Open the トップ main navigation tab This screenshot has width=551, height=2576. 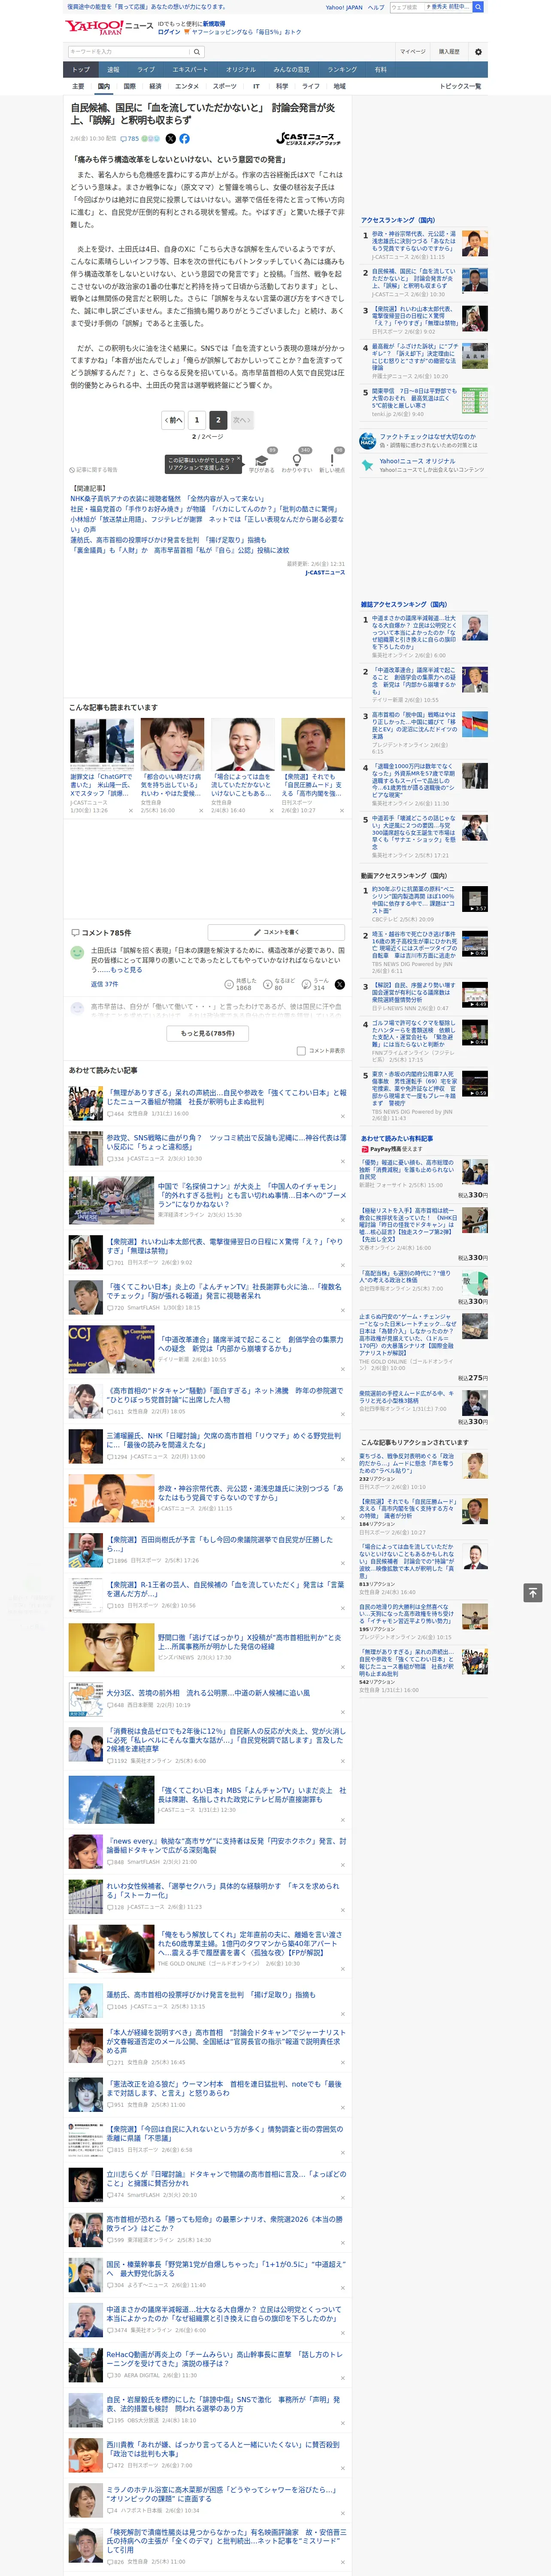click(x=81, y=69)
